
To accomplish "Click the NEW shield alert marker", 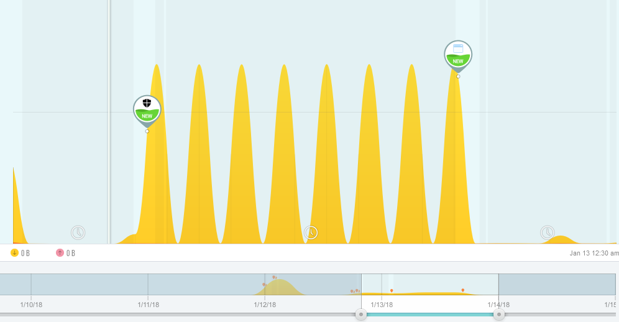I will [x=147, y=109].
